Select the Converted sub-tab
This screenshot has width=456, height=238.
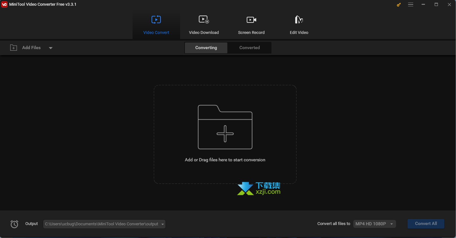tap(250, 48)
